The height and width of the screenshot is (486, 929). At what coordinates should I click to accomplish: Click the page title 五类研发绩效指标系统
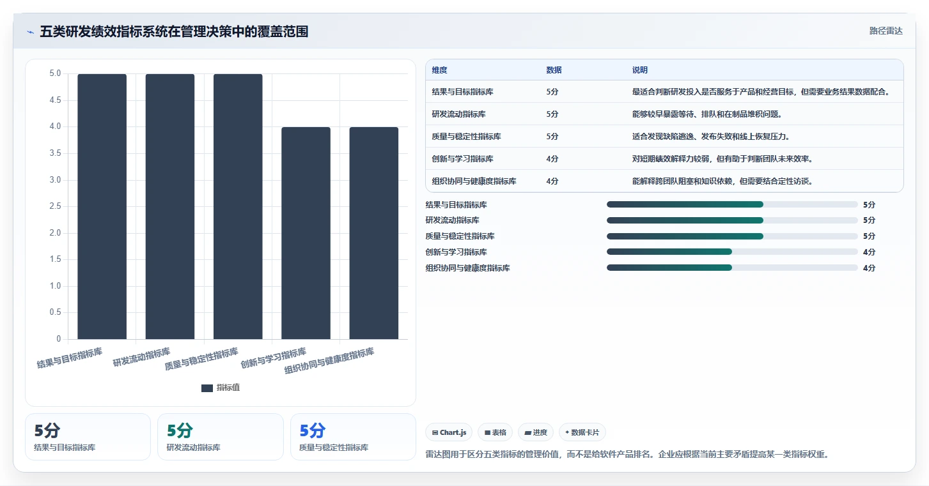click(x=174, y=31)
